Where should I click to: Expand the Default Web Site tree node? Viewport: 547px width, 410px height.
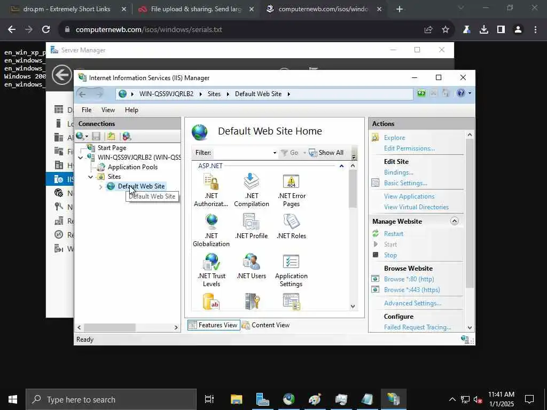(100, 186)
